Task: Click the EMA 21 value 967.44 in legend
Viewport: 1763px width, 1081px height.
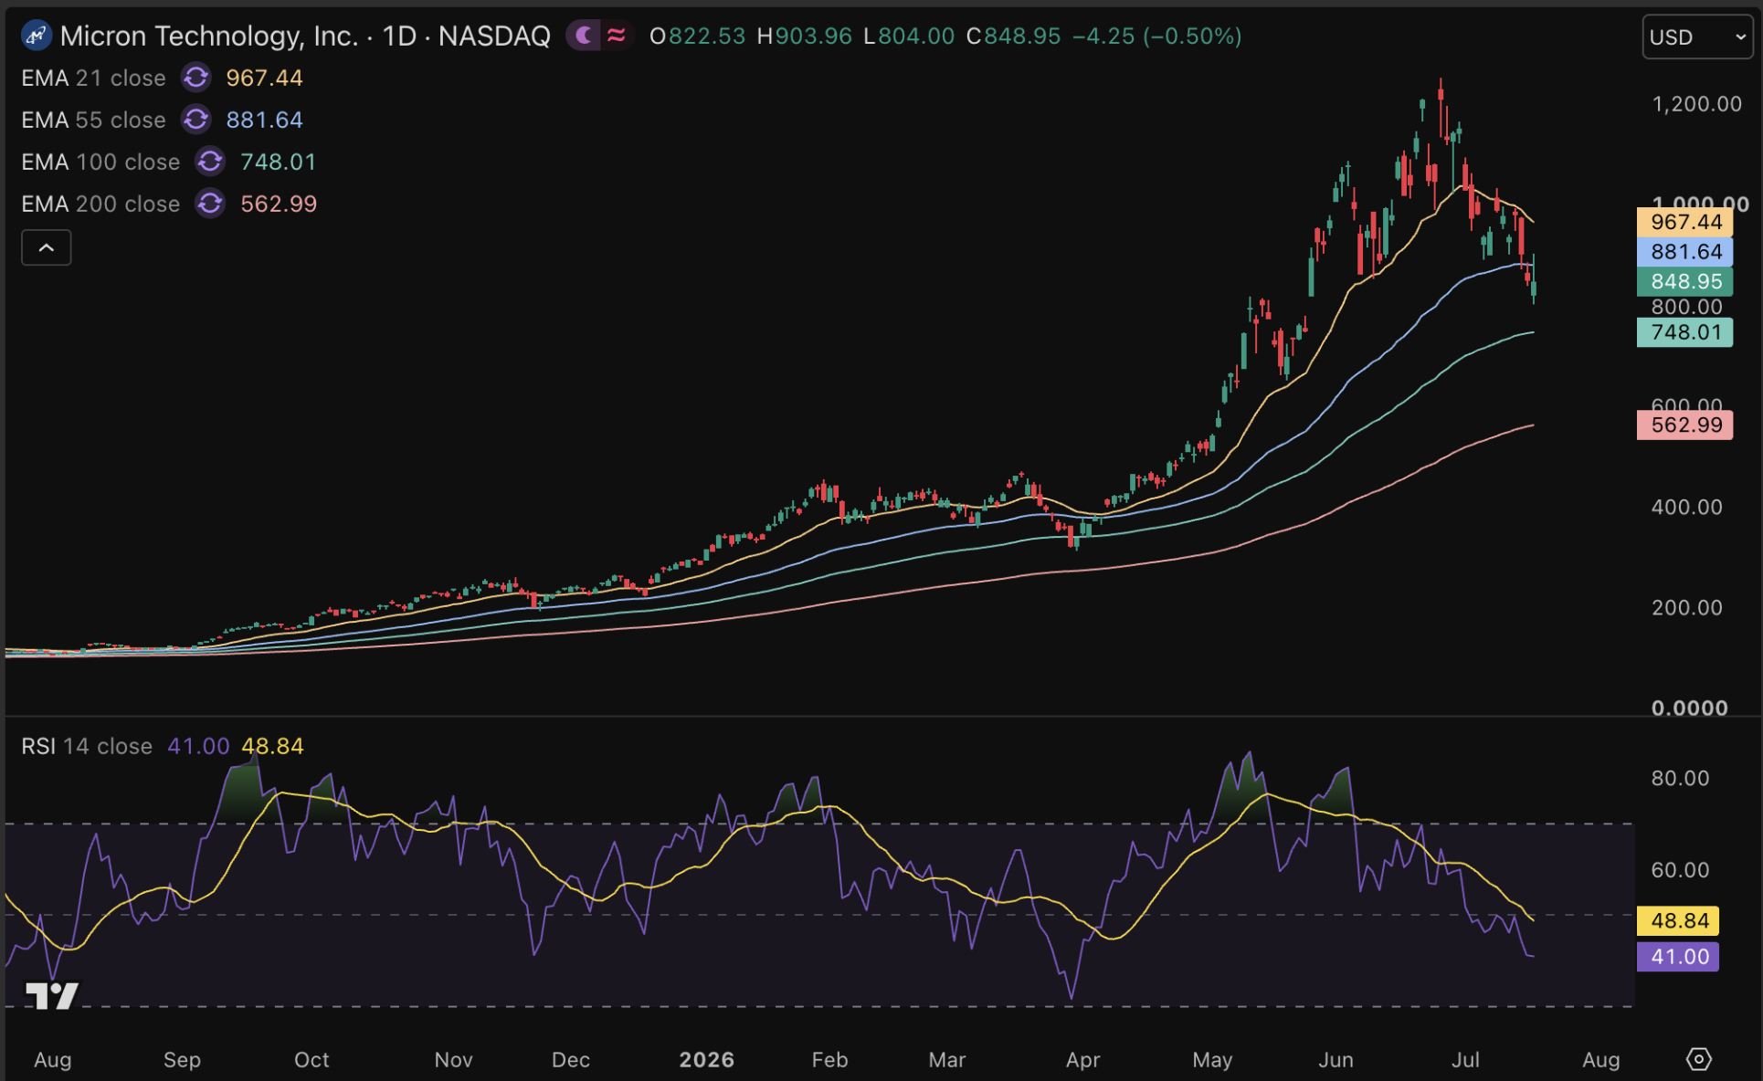Action: point(264,79)
